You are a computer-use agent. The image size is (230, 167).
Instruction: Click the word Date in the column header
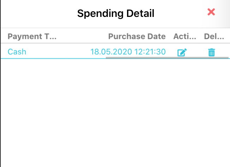(157, 36)
